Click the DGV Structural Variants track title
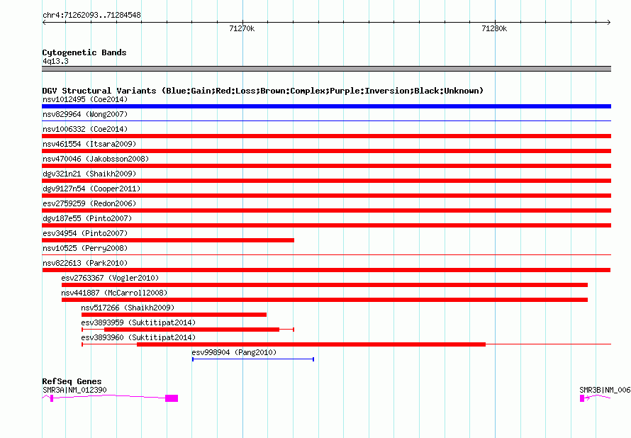The height and width of the screenshot is (438, 631). coord(263,91)
